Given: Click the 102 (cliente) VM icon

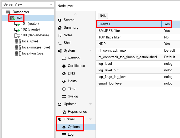Looking at the screenshot, I should pyautogui.click(x=17, y=30).
